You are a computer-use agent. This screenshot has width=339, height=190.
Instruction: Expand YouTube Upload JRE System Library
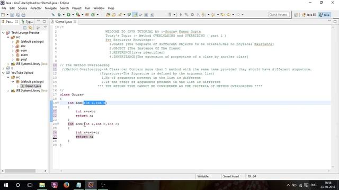(x=8, y=91)
